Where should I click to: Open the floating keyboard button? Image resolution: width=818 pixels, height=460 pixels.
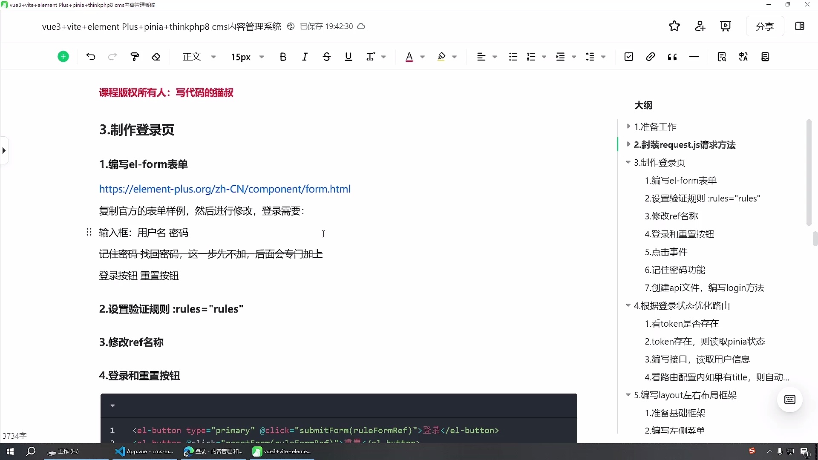pyautogui.click(x=790, y=400)
